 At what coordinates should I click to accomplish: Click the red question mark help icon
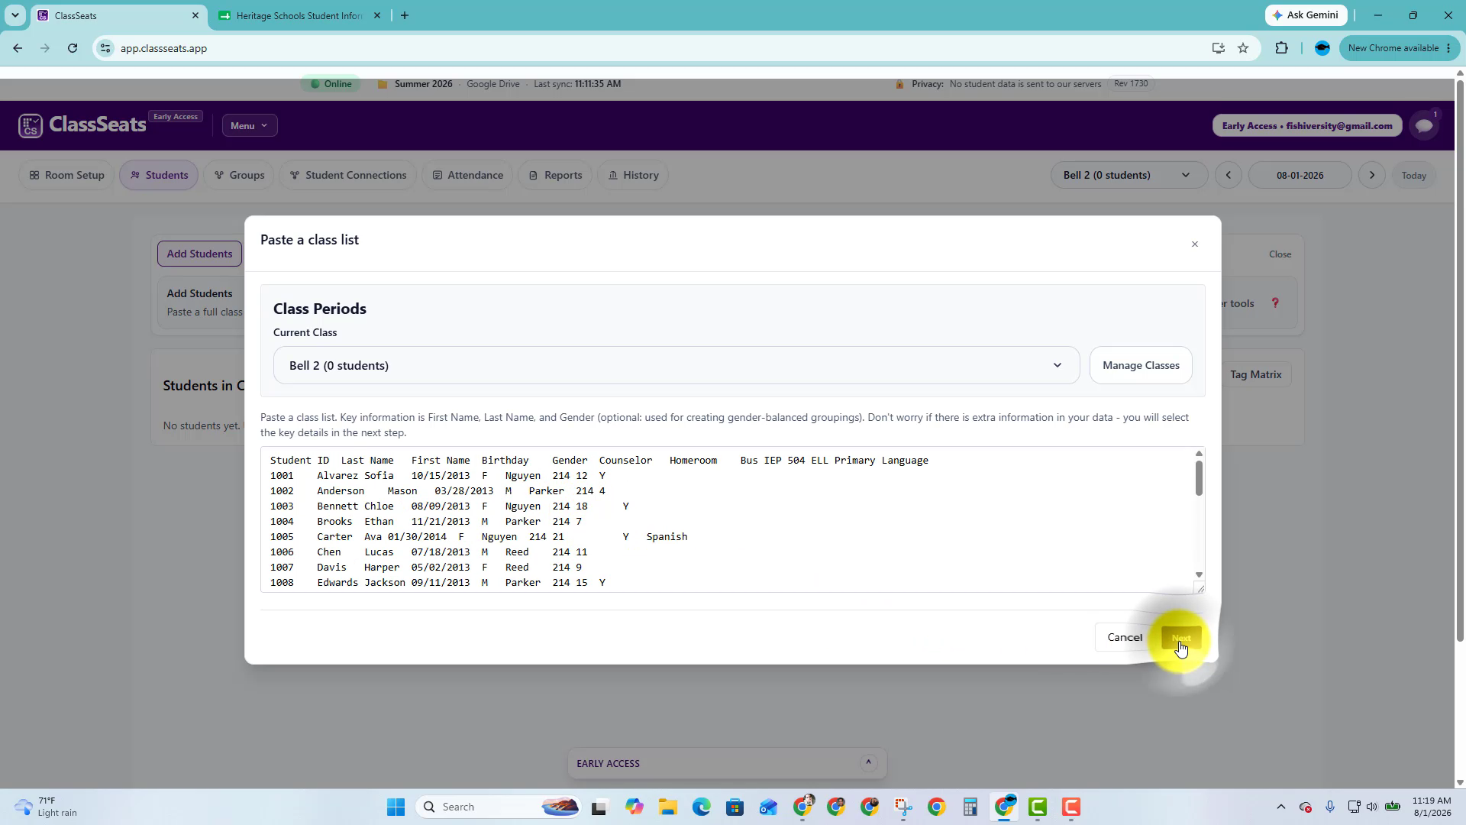[1275, 303]
